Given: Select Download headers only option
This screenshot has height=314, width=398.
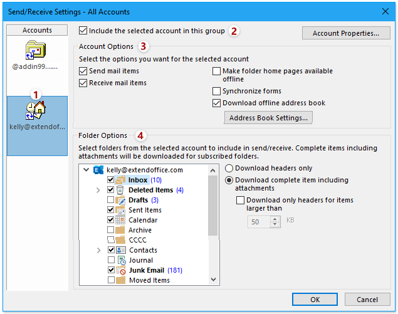Looking at the screenshot, I should click(229, 169).
